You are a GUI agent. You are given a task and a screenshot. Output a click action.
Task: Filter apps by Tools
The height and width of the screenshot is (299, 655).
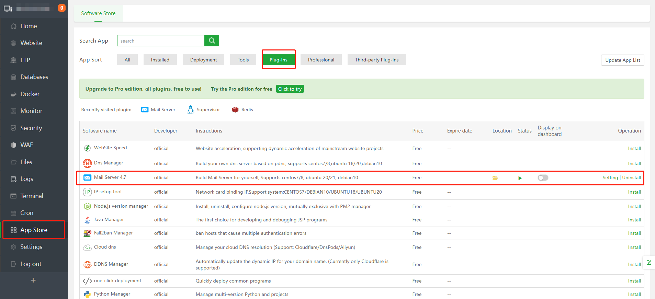243,60
